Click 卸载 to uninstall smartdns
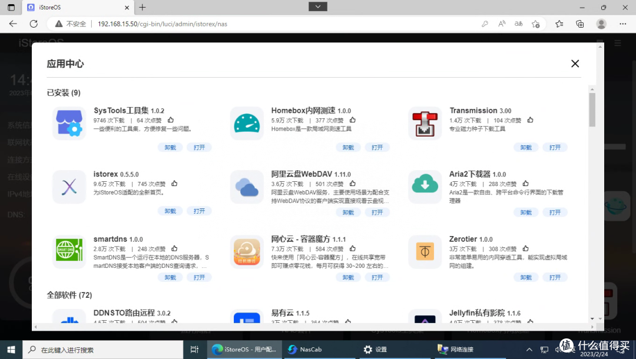Image resolution: width=636 pixels, height=359 pixels. coord(170,277)
